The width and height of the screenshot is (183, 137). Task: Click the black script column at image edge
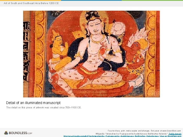pos(26,51)
